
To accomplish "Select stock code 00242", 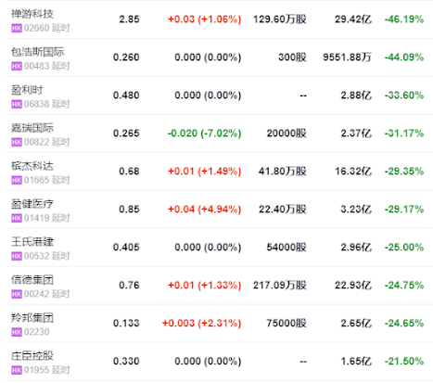I will [x=36, y=294].
